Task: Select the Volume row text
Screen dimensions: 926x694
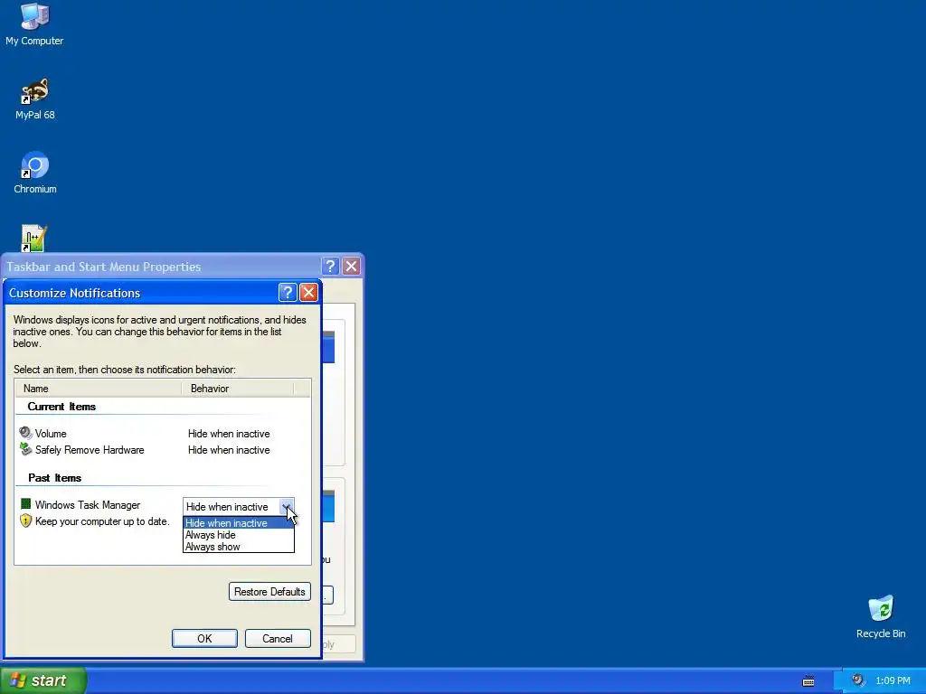Action: point(51,433)
